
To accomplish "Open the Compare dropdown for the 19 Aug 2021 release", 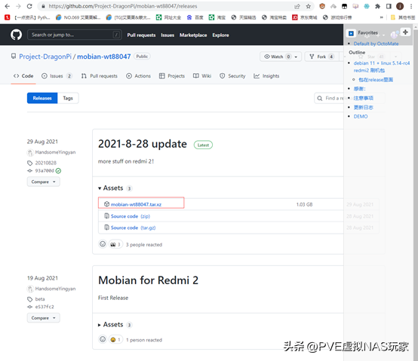I will (44, 318).
